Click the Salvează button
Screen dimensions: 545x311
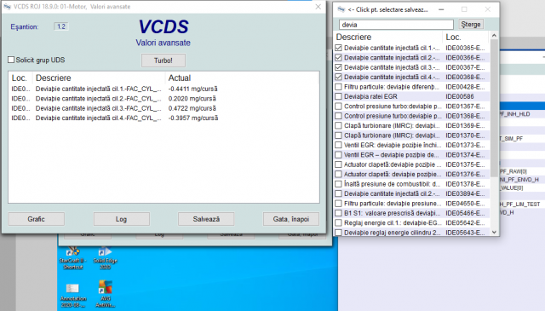pos(206,219)
